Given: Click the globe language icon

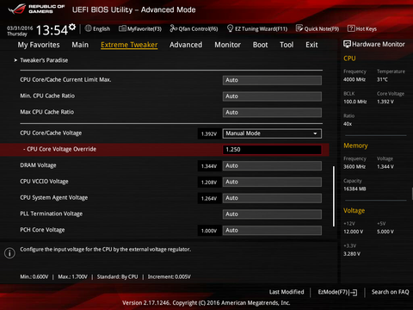Looking at the screenshot, I should tap(89, 28).
